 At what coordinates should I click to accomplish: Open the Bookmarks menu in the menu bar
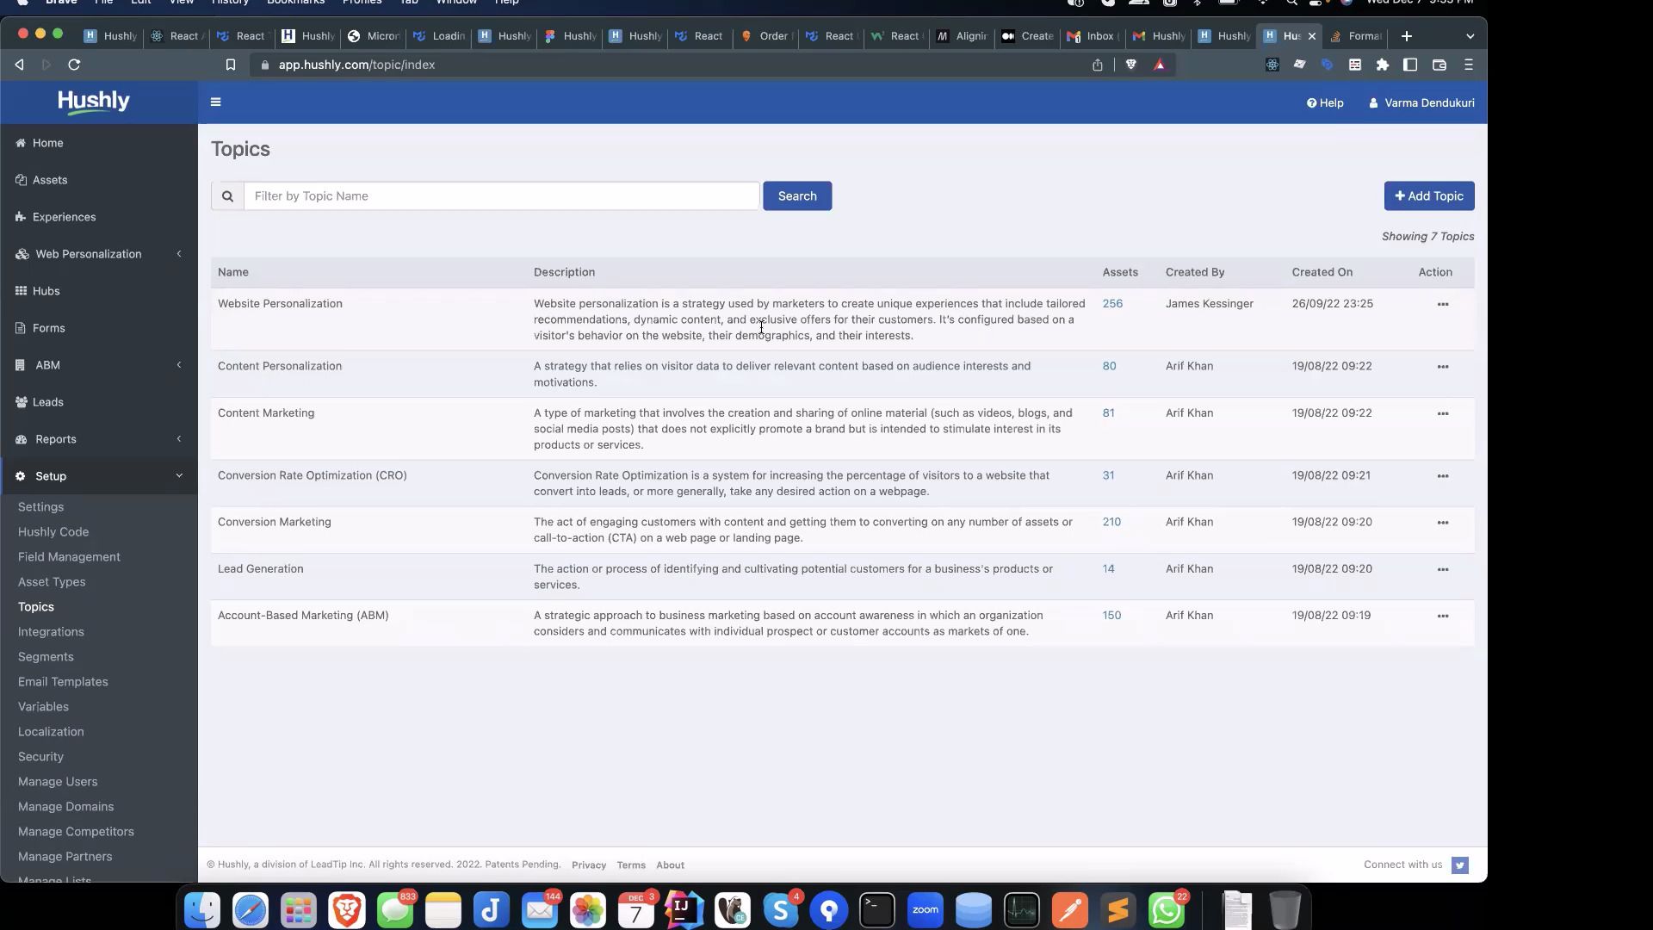pos(295,3)
